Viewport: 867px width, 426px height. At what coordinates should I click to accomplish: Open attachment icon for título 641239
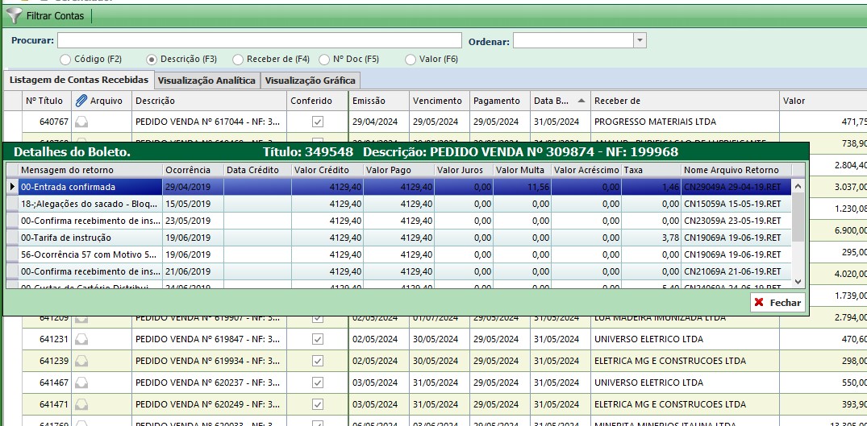pyautogui.click(x=81, y=361)
